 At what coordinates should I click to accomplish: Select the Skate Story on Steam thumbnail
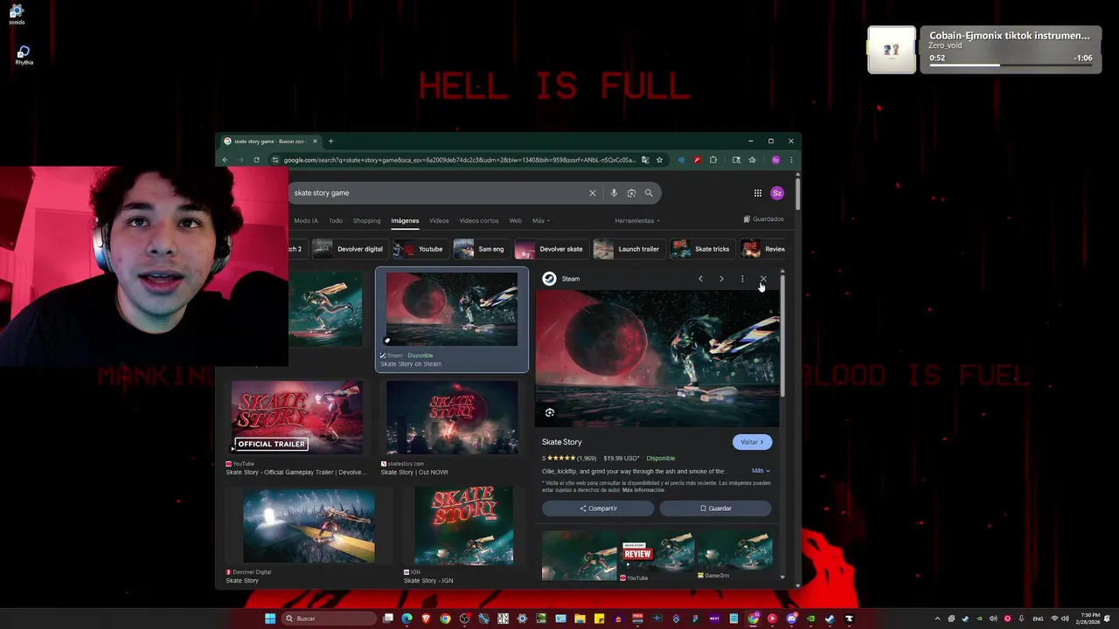click(452, 309)
